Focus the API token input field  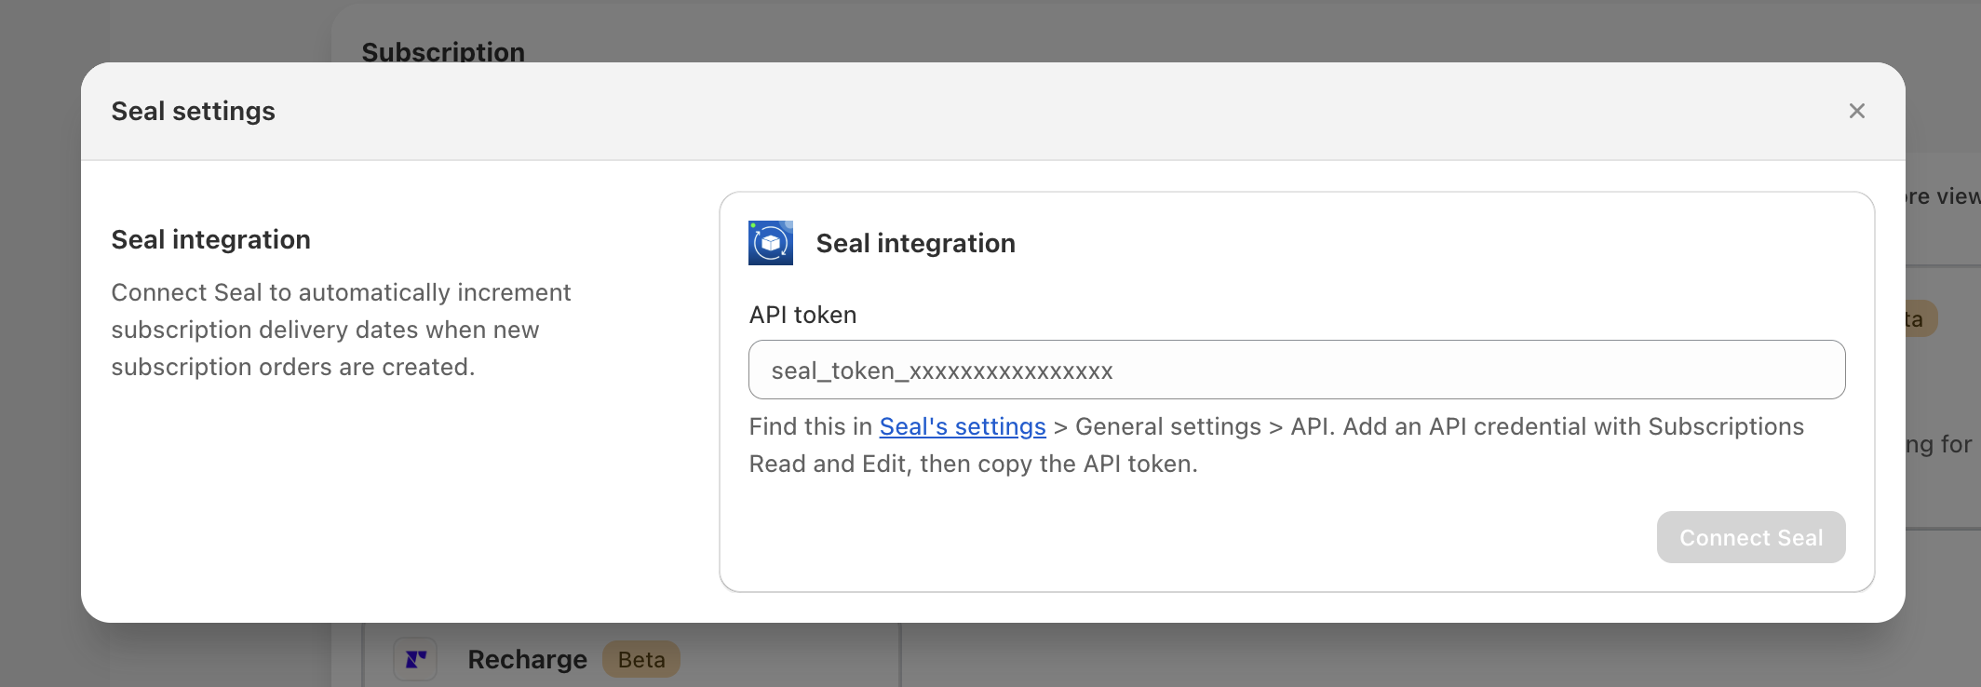click(x=1297, y=370)
